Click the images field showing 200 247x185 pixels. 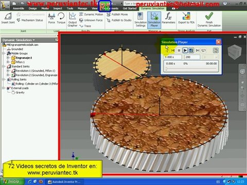point(192,57)
